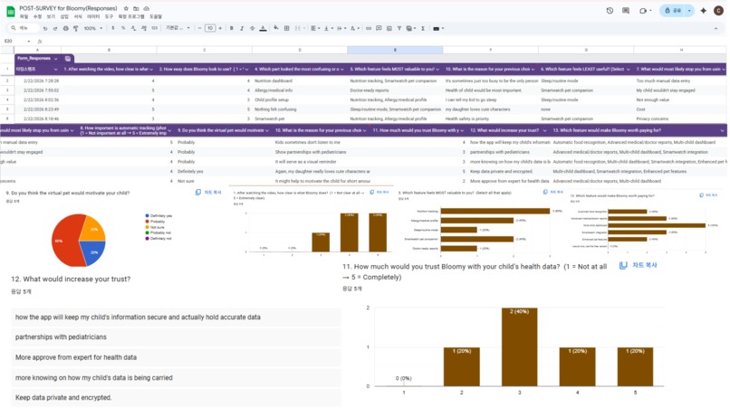
Task: Click the font size input box
Action: (x=210, y=28)
